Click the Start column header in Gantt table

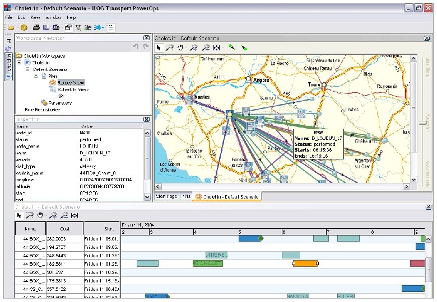(101, 229)
